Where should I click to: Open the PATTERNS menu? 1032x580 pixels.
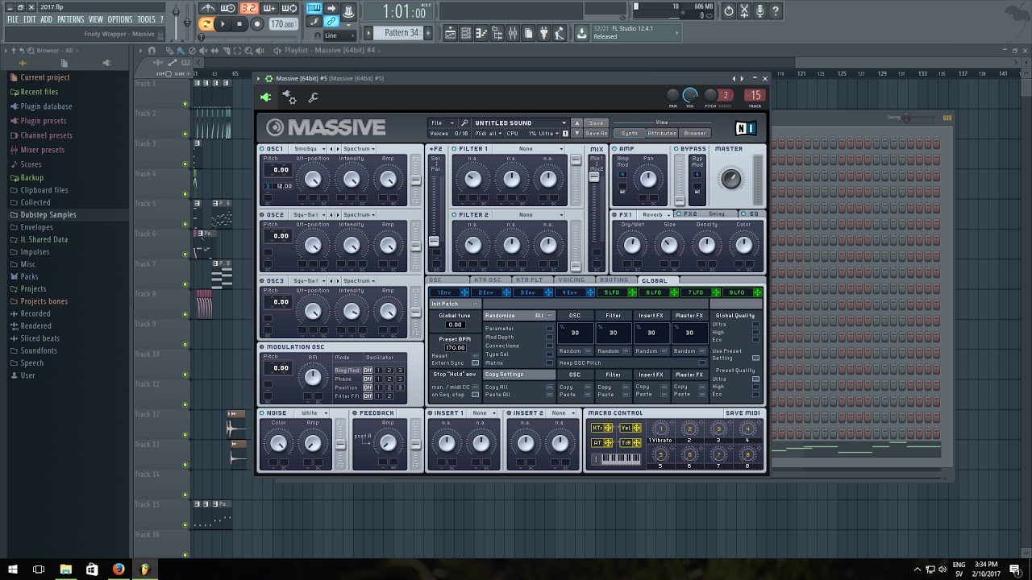point(70,19)
